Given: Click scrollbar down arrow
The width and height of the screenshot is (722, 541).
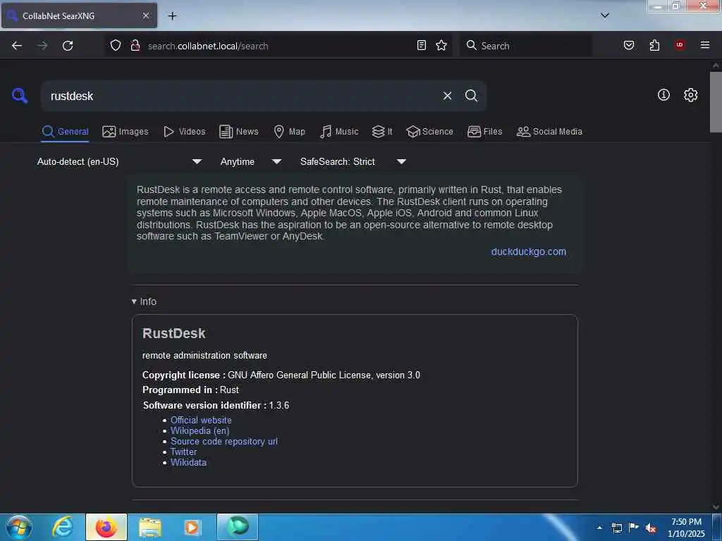Looking at the screenshot, I should (716, 507).
